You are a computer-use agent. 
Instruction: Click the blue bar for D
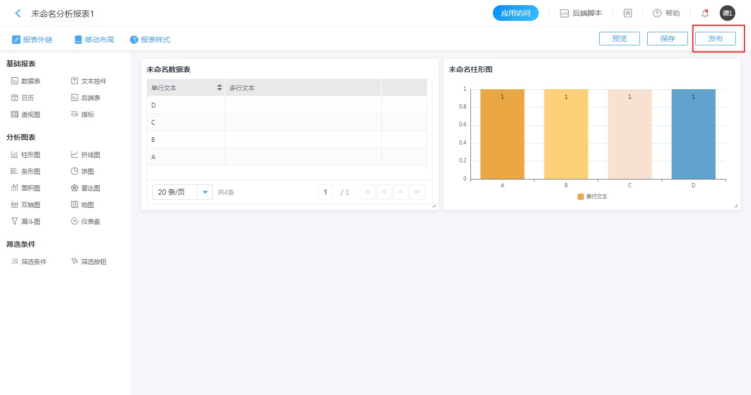click(x=693, y=135)
